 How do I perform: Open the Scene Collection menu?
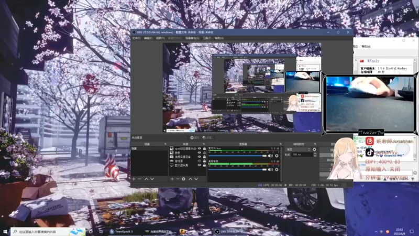(x=192, y=38)
